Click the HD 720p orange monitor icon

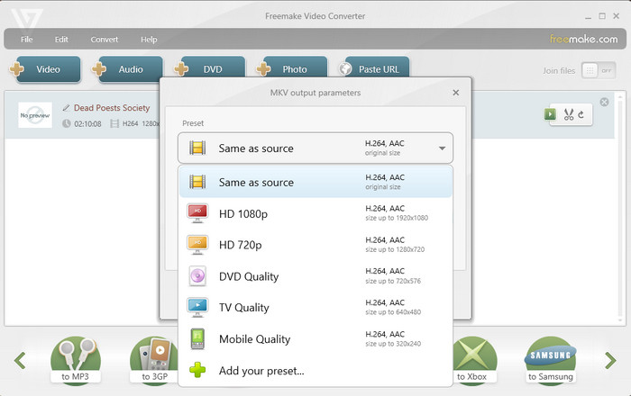[197, 245]
